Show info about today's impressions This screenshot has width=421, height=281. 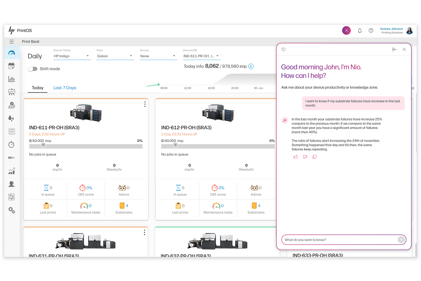[251, 66]
